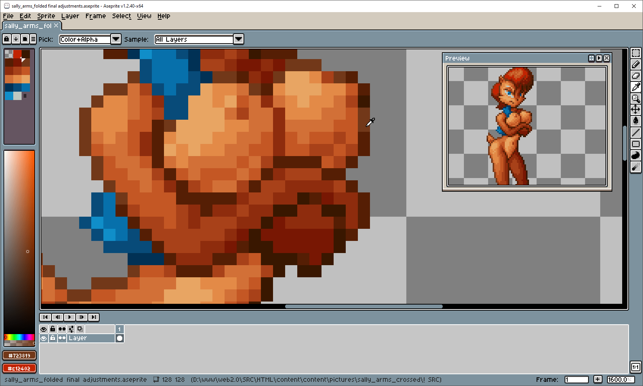Select the Pencil tool
This screenshot has height=386, width=643.
coord(635,64)
